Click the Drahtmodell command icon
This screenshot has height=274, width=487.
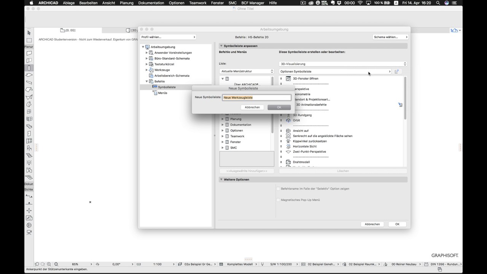288,162
